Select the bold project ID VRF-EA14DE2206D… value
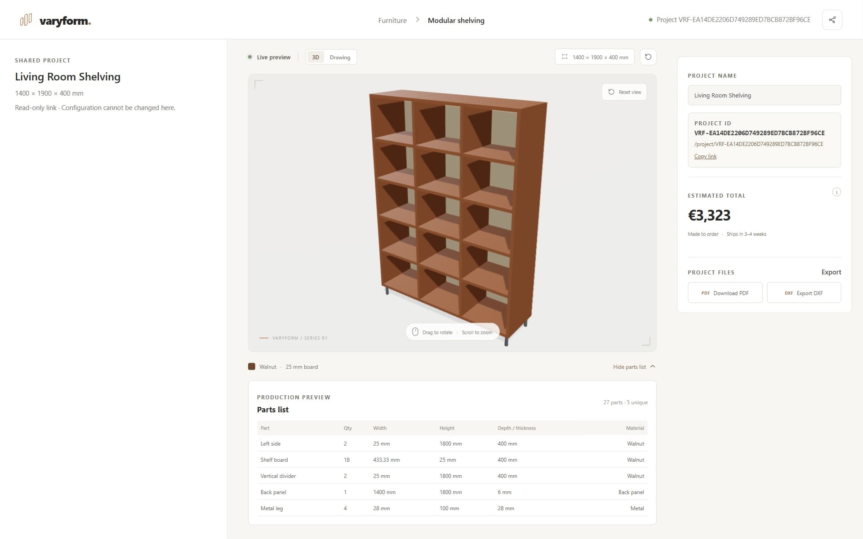Image resolution: width=863 pixels, height=539 pixels. 759,133
